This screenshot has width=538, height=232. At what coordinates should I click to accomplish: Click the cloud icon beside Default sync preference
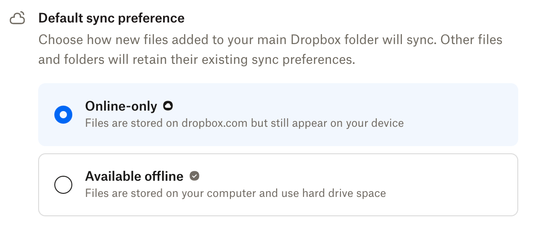pos(18,18)
